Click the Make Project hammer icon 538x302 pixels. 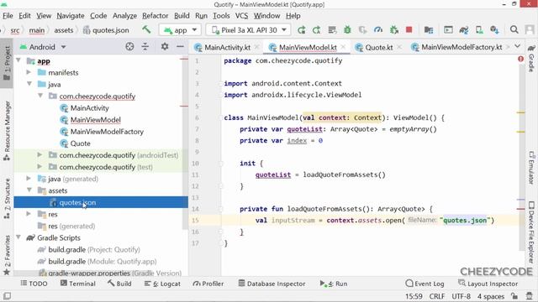point(146,30)
